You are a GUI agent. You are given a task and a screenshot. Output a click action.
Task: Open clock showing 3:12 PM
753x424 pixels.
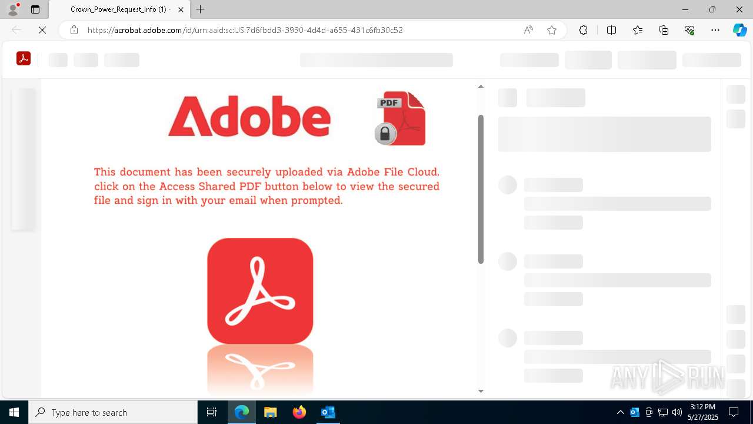[704, 412]
